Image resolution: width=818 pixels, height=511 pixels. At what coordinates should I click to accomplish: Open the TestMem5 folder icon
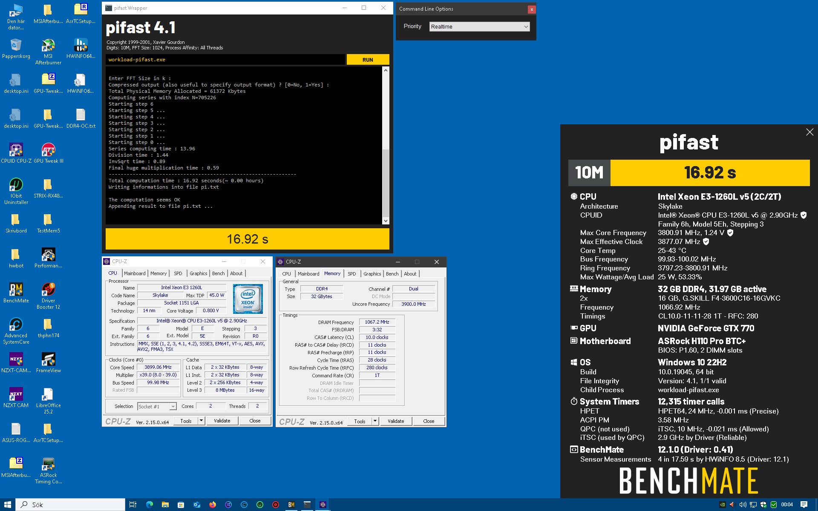[48, 224]
